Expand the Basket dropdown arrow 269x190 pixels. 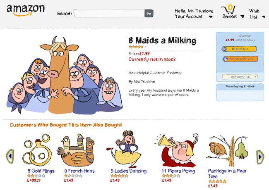tap(242, 16)
